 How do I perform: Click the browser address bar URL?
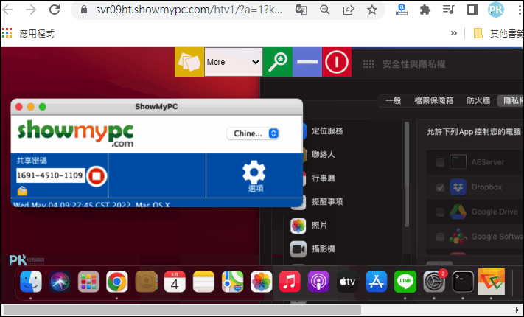click(x=189, y=10)
